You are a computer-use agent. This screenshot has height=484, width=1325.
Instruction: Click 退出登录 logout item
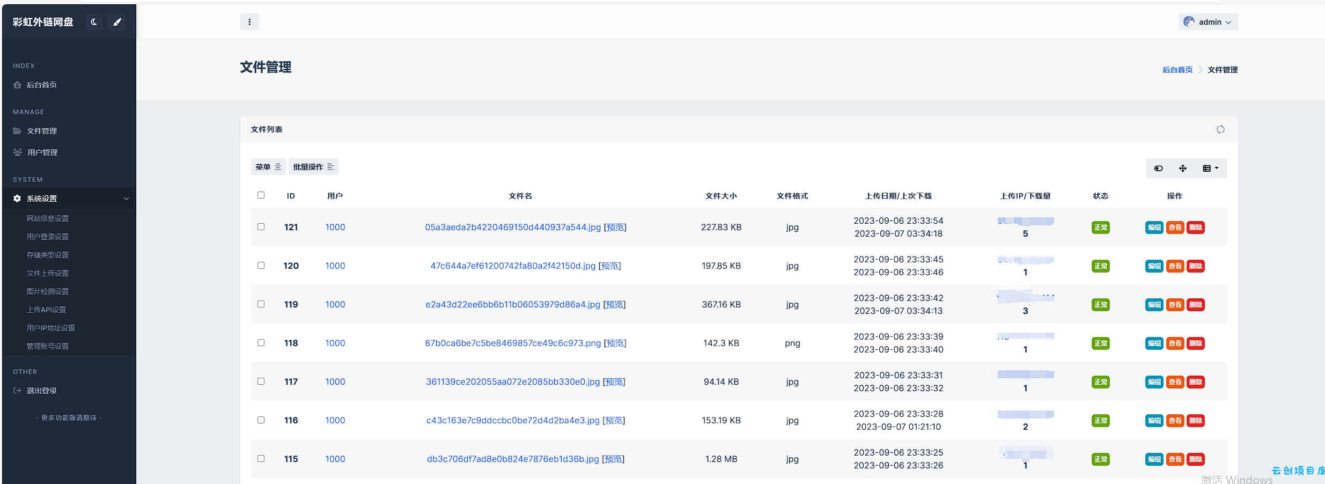[42, 391]
